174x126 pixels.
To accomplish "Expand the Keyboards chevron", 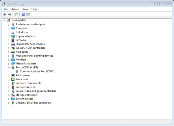I will tap(9, 52).
